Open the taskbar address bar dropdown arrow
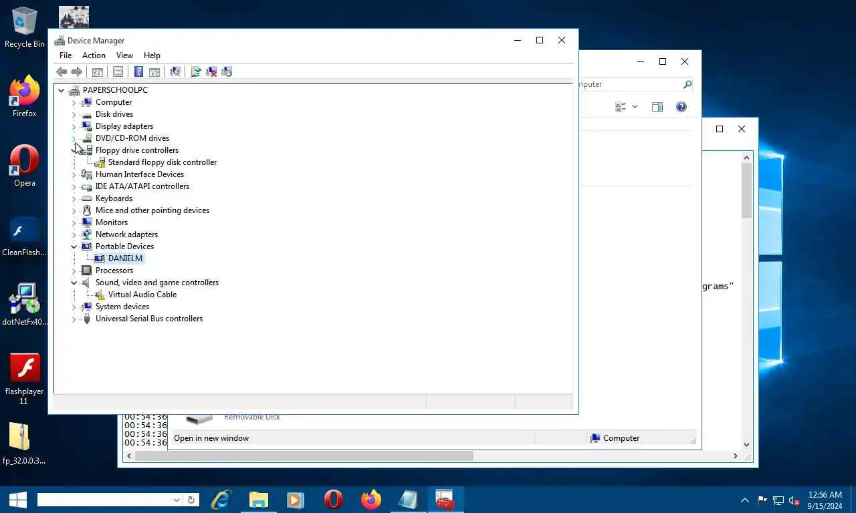This screenshot has width=856, height=513. point(177,500)
